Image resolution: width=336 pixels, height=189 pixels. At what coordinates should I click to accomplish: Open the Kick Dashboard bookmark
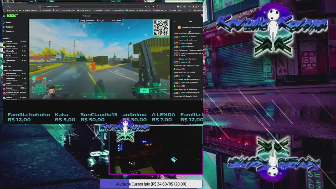(x=45, y=10)
